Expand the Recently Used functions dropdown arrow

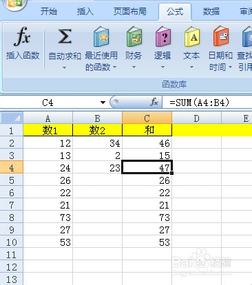(115, 67)
